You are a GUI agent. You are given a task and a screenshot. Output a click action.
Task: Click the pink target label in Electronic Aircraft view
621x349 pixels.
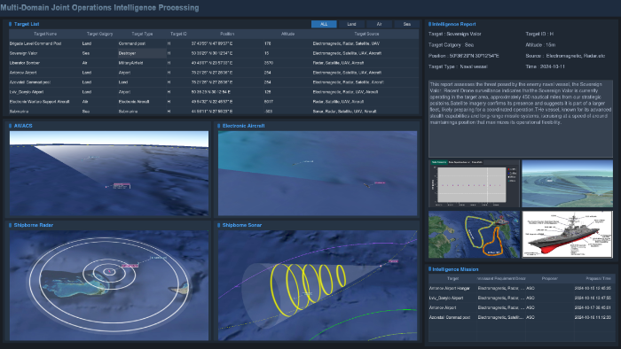pos(380,182)
